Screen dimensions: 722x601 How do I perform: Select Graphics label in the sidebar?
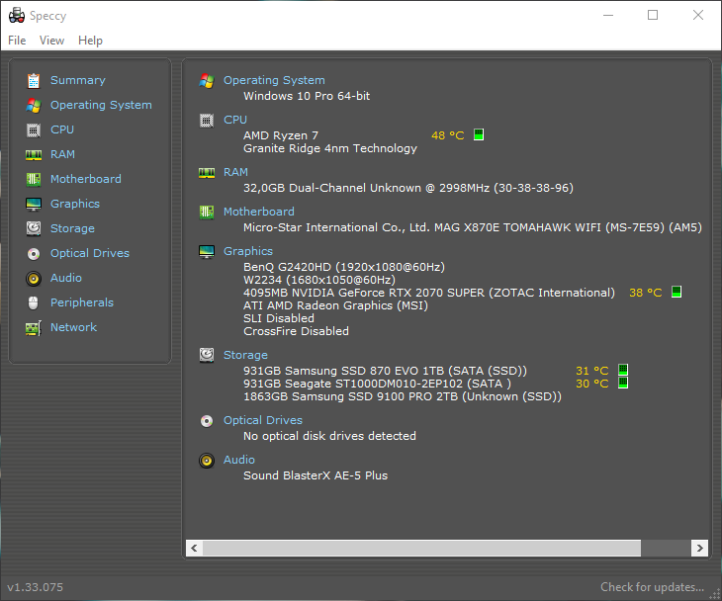74,204
